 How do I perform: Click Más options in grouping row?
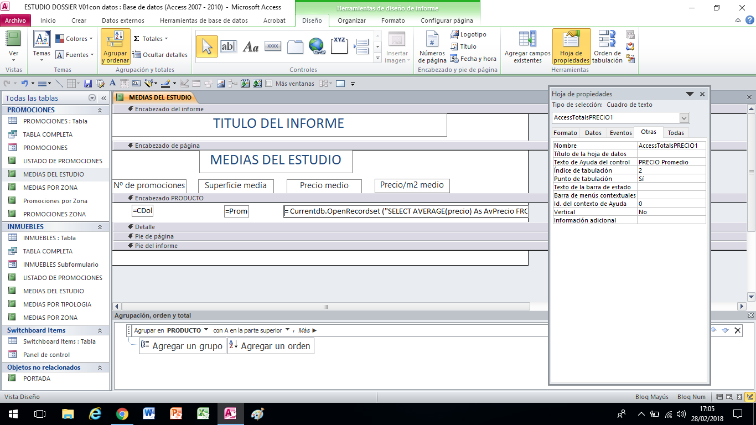click(x=307, y=330)
